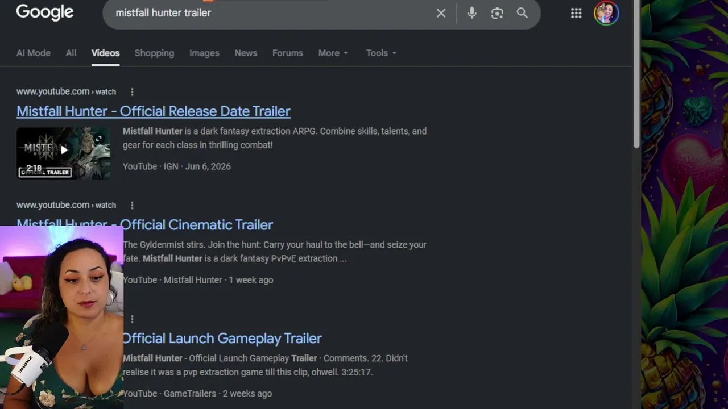Open Mistfall Hunter Official Release Date Trailer link
The image size is (728, 409).
tap(154, 111)
